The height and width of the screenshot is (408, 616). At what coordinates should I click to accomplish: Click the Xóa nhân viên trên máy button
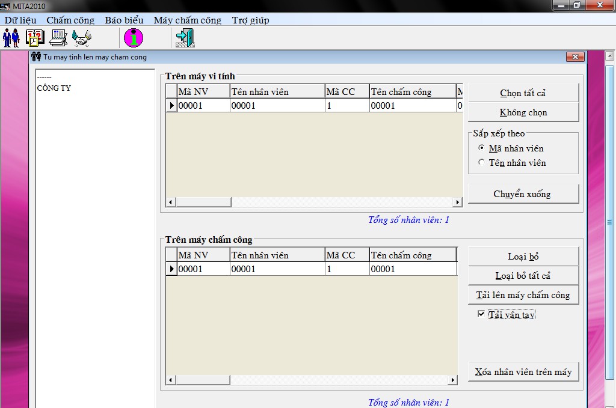(x=523, y=372)
